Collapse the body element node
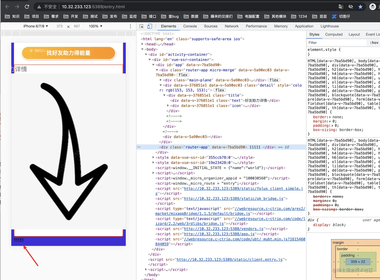The width and height of the screenshot is (380, 280). [142, 49]
